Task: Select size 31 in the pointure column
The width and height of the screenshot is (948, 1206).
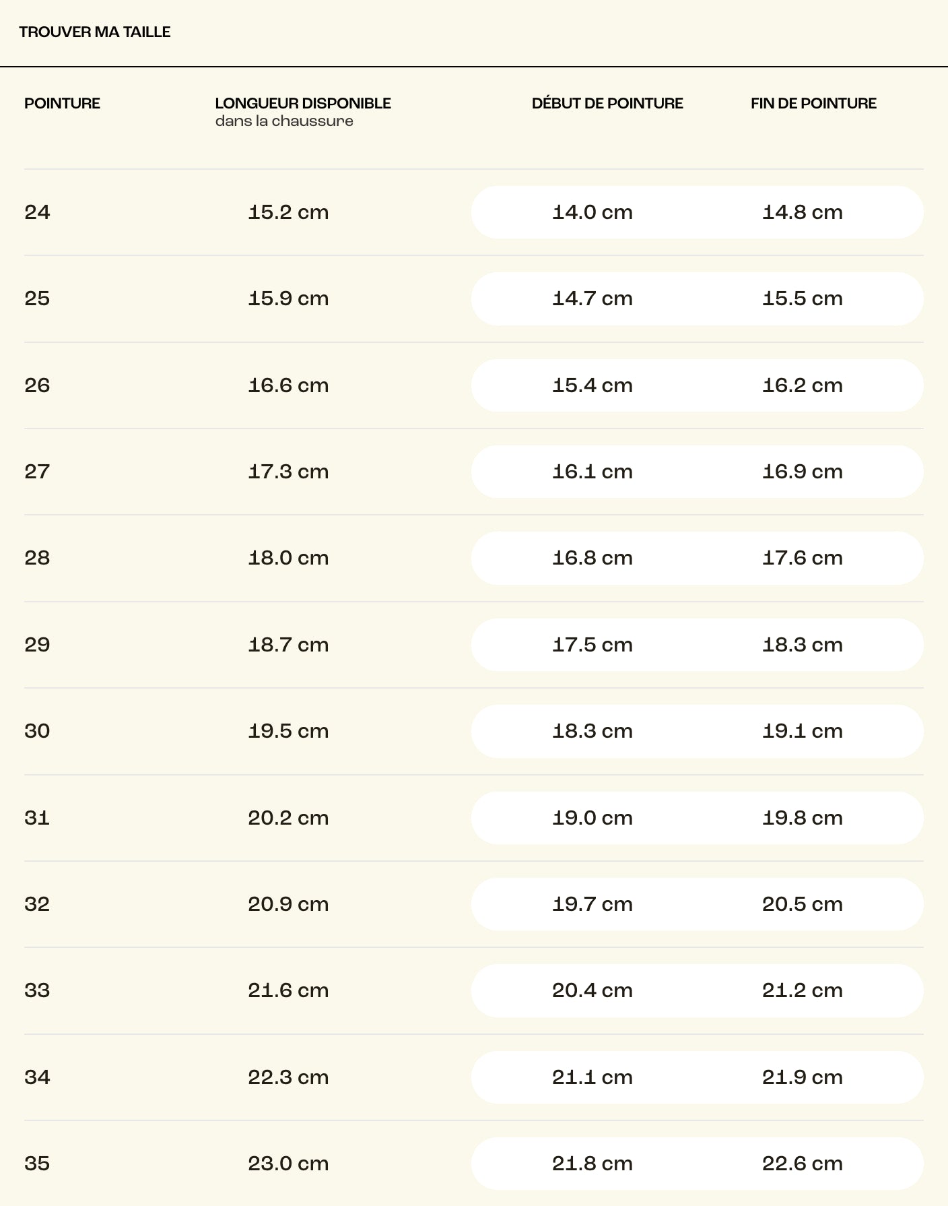Action: [x=37, y=818]
